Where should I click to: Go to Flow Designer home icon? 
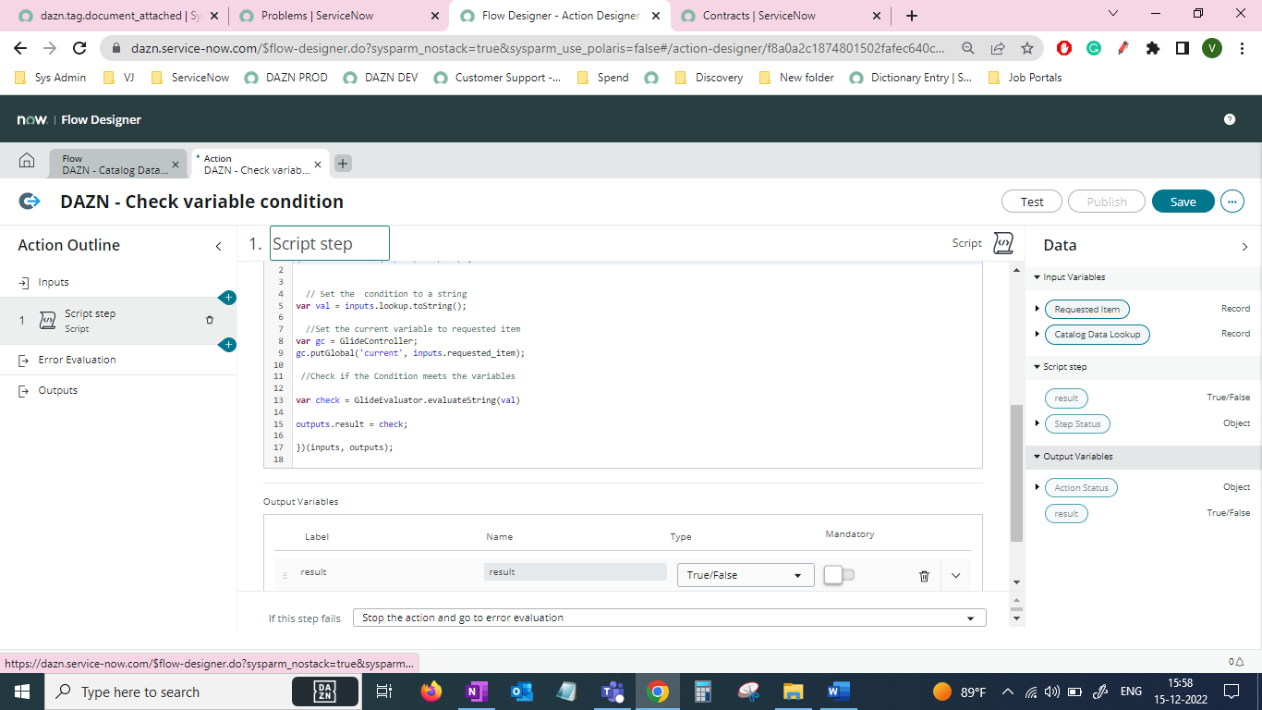[27, 162]
